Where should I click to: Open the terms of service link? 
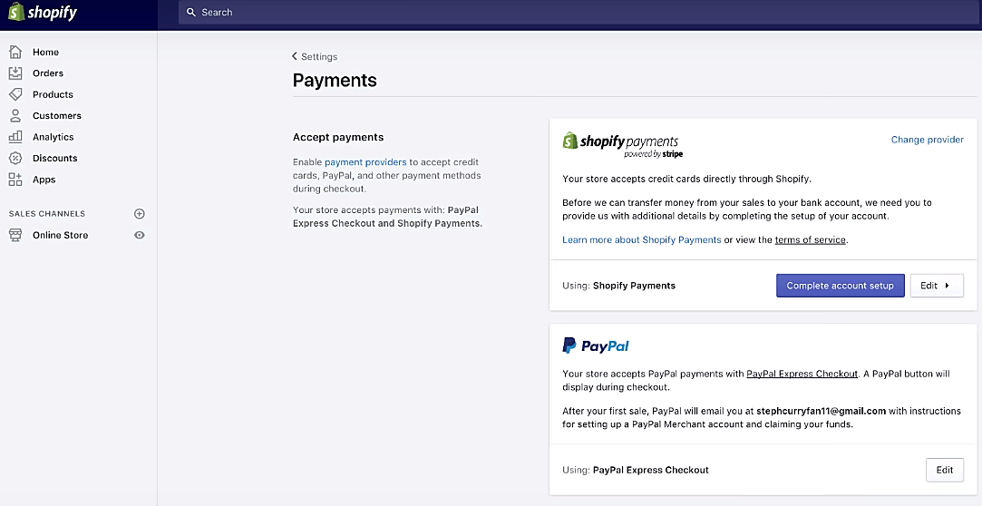tap(810, 239)
